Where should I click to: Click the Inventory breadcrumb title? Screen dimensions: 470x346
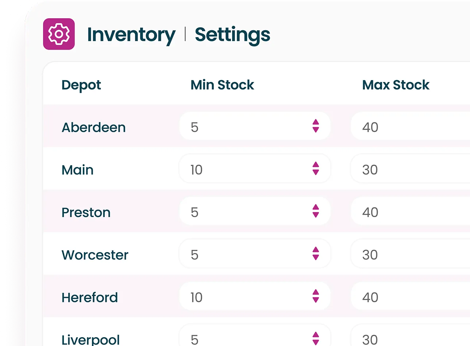131,35
